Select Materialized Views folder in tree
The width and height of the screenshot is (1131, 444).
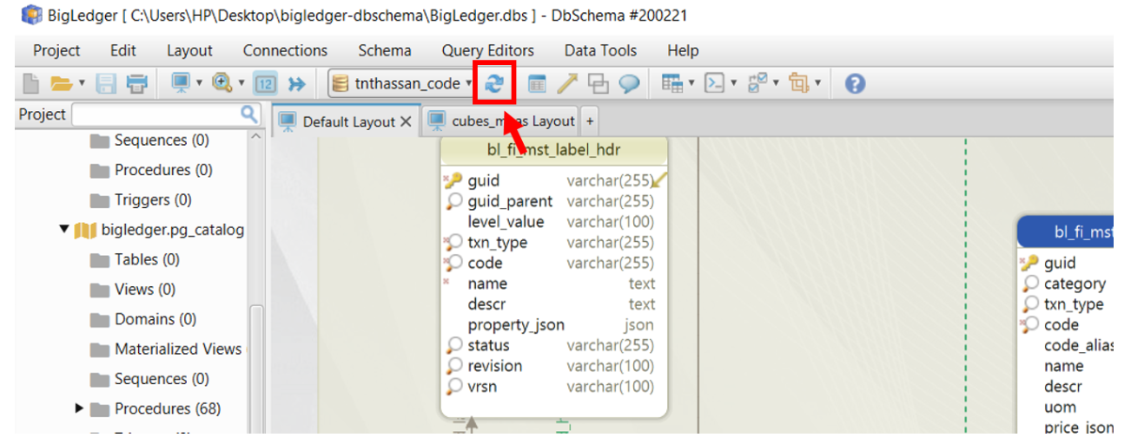(x=177, y=349)
